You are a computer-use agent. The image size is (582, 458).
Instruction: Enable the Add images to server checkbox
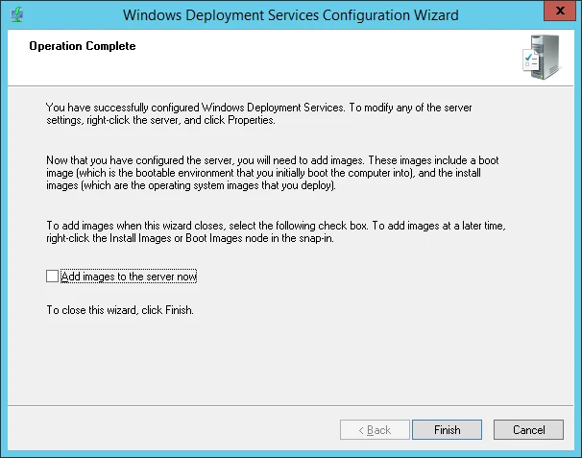(52, 277)
